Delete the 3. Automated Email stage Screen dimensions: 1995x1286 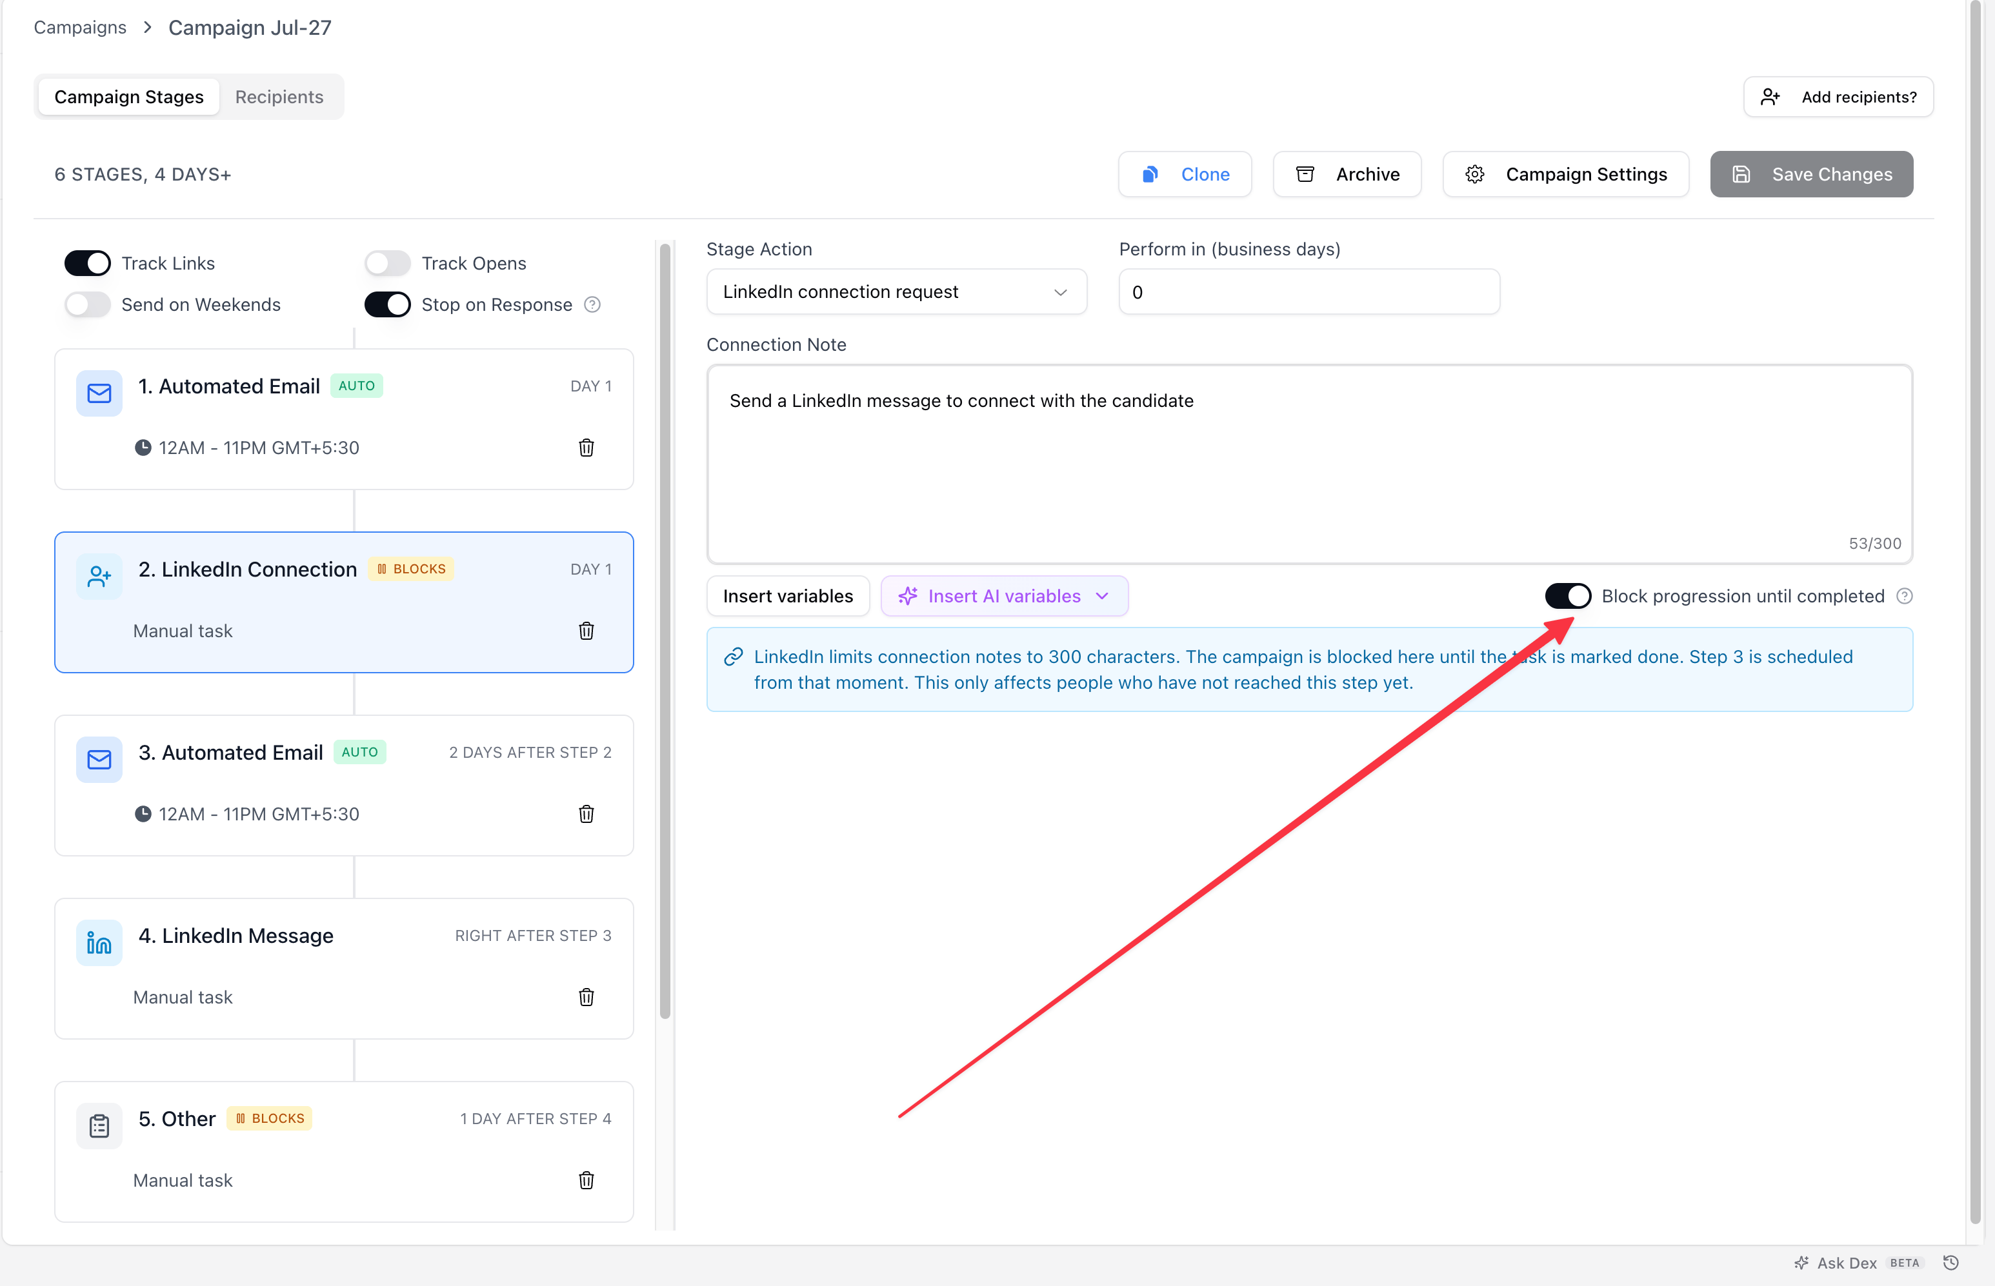(x=586, y=813)
